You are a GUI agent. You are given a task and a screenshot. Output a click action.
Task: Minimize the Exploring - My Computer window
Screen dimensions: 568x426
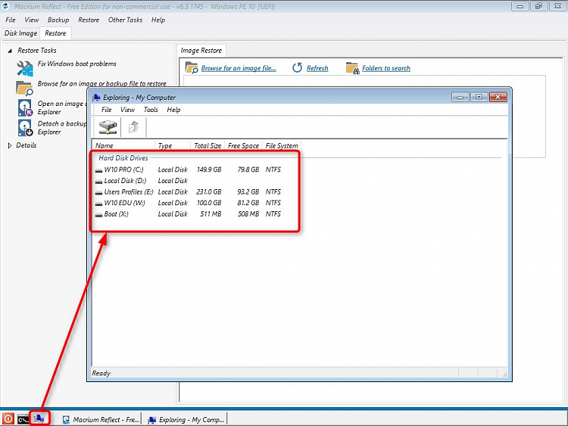pos(460,97)
